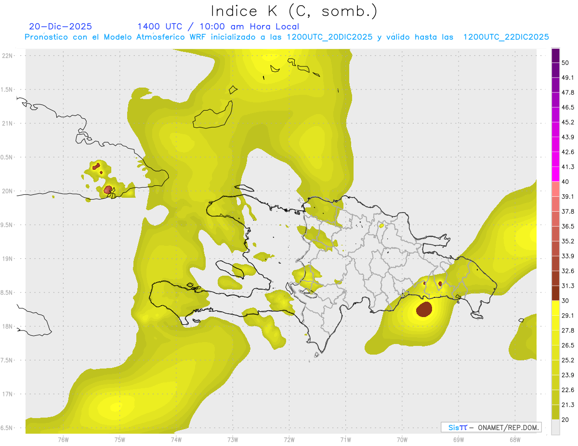Click the colorbar value 29.1
The height and width of the screenshot is (446, 578).
click(568, 316)
